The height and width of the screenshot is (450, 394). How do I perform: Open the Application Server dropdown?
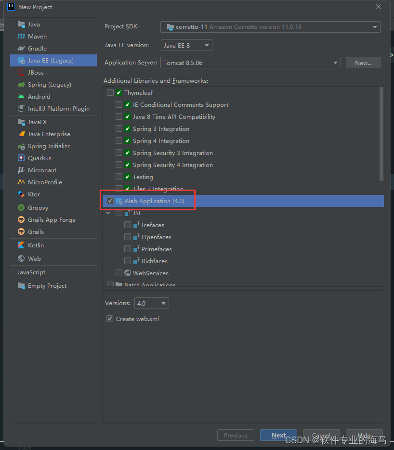point(250,63)
